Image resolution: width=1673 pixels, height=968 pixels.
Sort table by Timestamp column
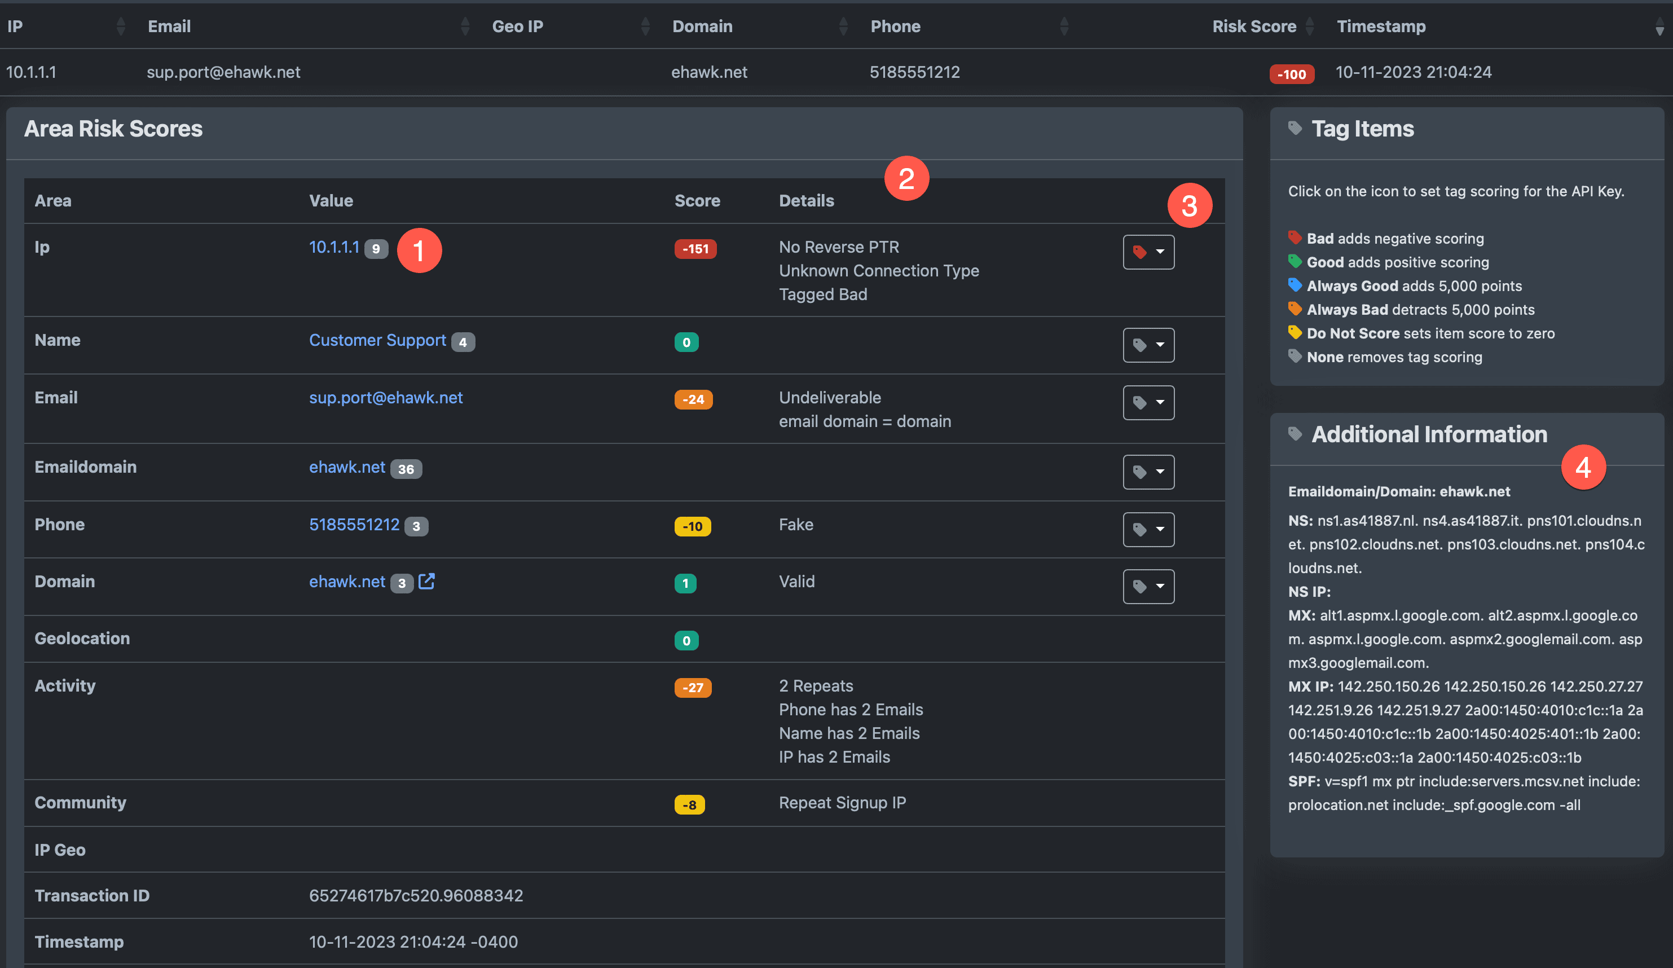(x=1659, y=27)
